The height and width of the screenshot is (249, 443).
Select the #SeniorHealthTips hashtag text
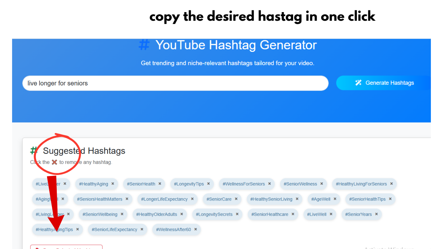(367, 199)
